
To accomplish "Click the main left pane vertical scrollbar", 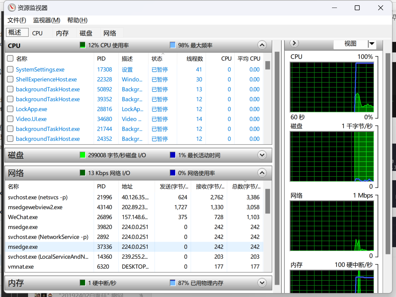I will coord(277,168).
